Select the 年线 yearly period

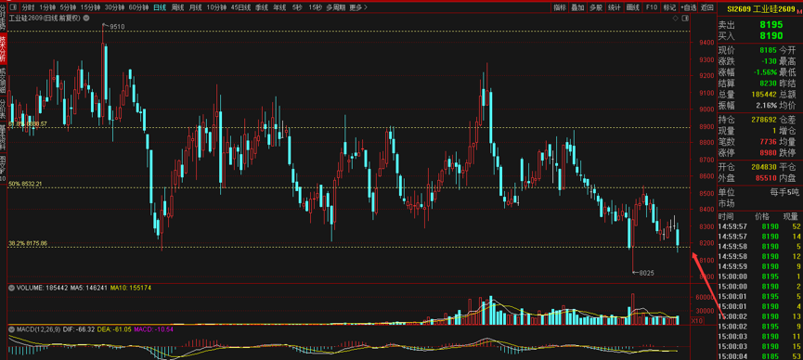279,7
